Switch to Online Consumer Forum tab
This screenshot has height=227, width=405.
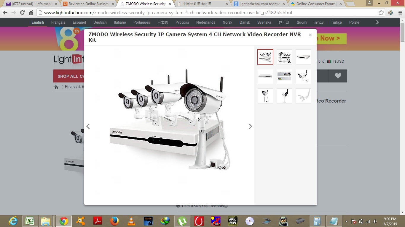tap(315, 4)
